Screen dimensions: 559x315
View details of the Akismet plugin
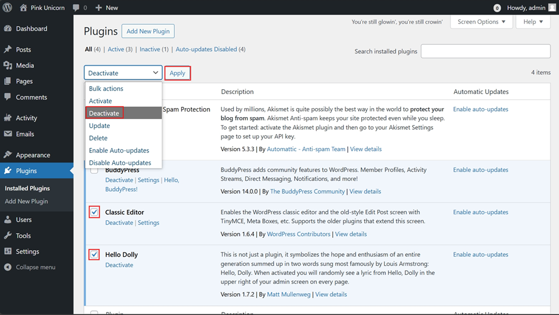pyautogui.click(x=366, y=149)
